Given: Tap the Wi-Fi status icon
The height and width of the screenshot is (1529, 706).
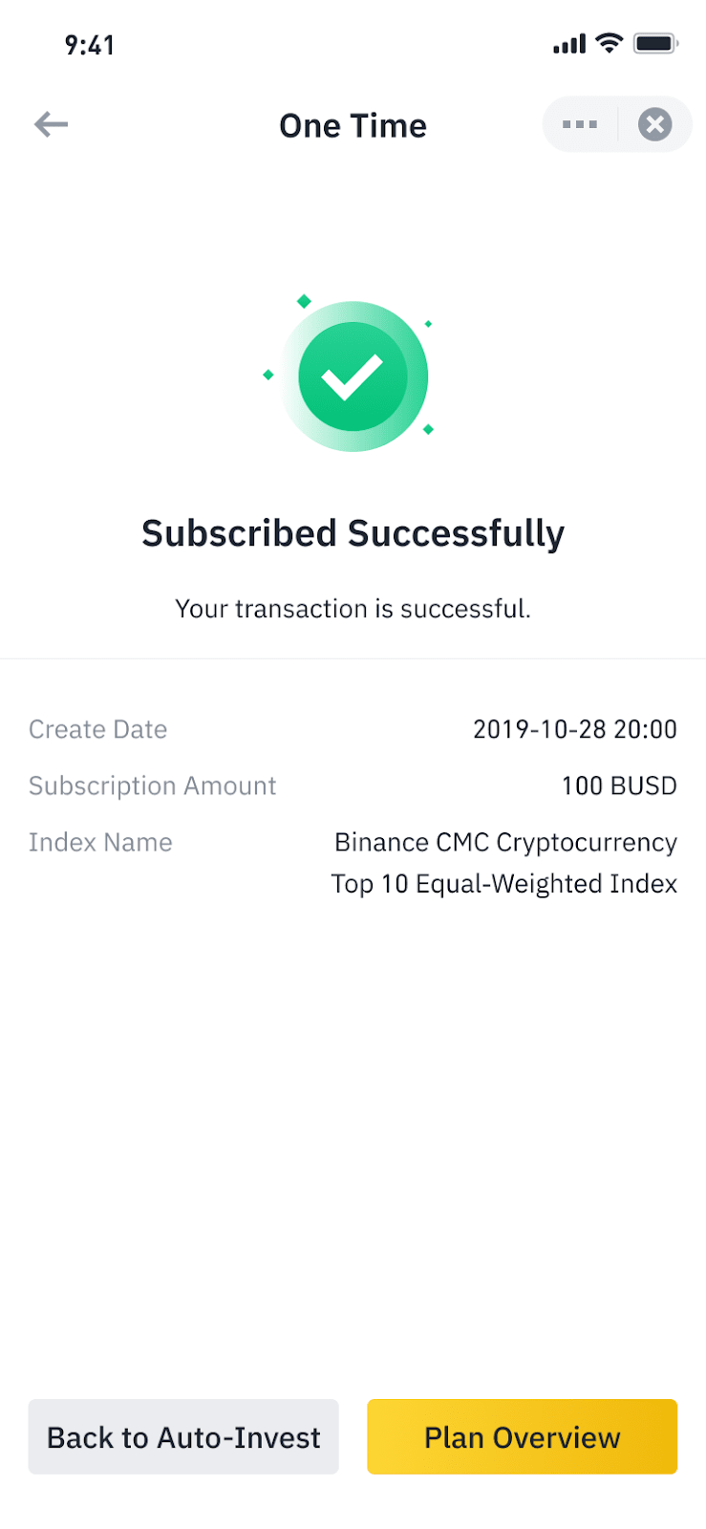Looking at the screenshot, I should [x=609, y=43].
